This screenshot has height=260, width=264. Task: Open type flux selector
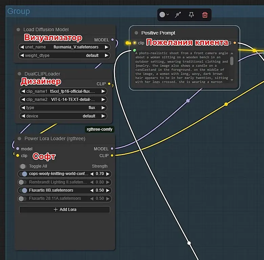(x=63, y=108)
